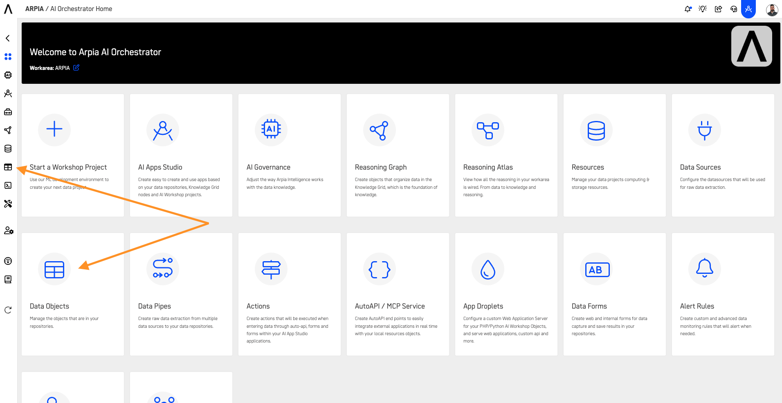Open the AI Governance chip icon in sidebar
Image resolution: width=782 pixels, height=403 pixels.
pyautogui.click(x=7, y=75)
